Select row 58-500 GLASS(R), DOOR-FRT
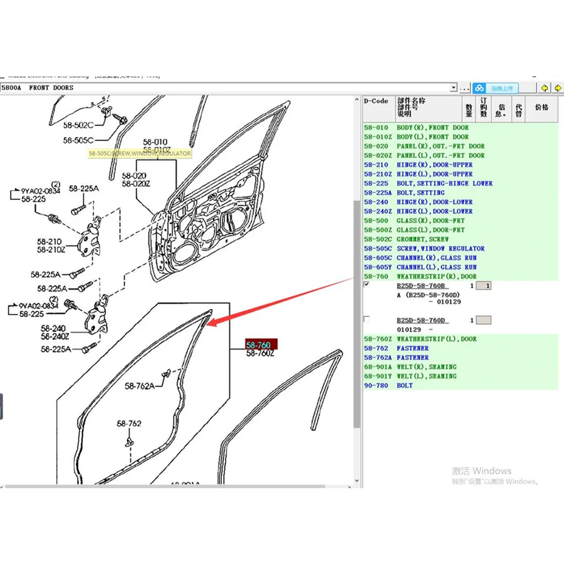 461,221
